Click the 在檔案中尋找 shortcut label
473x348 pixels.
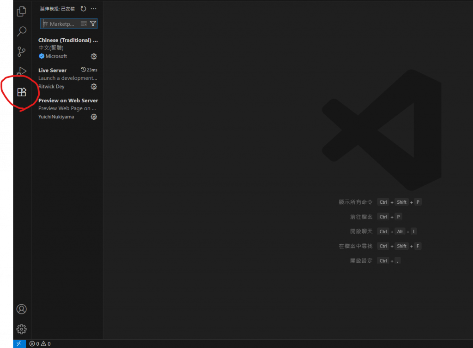[356, 246]
